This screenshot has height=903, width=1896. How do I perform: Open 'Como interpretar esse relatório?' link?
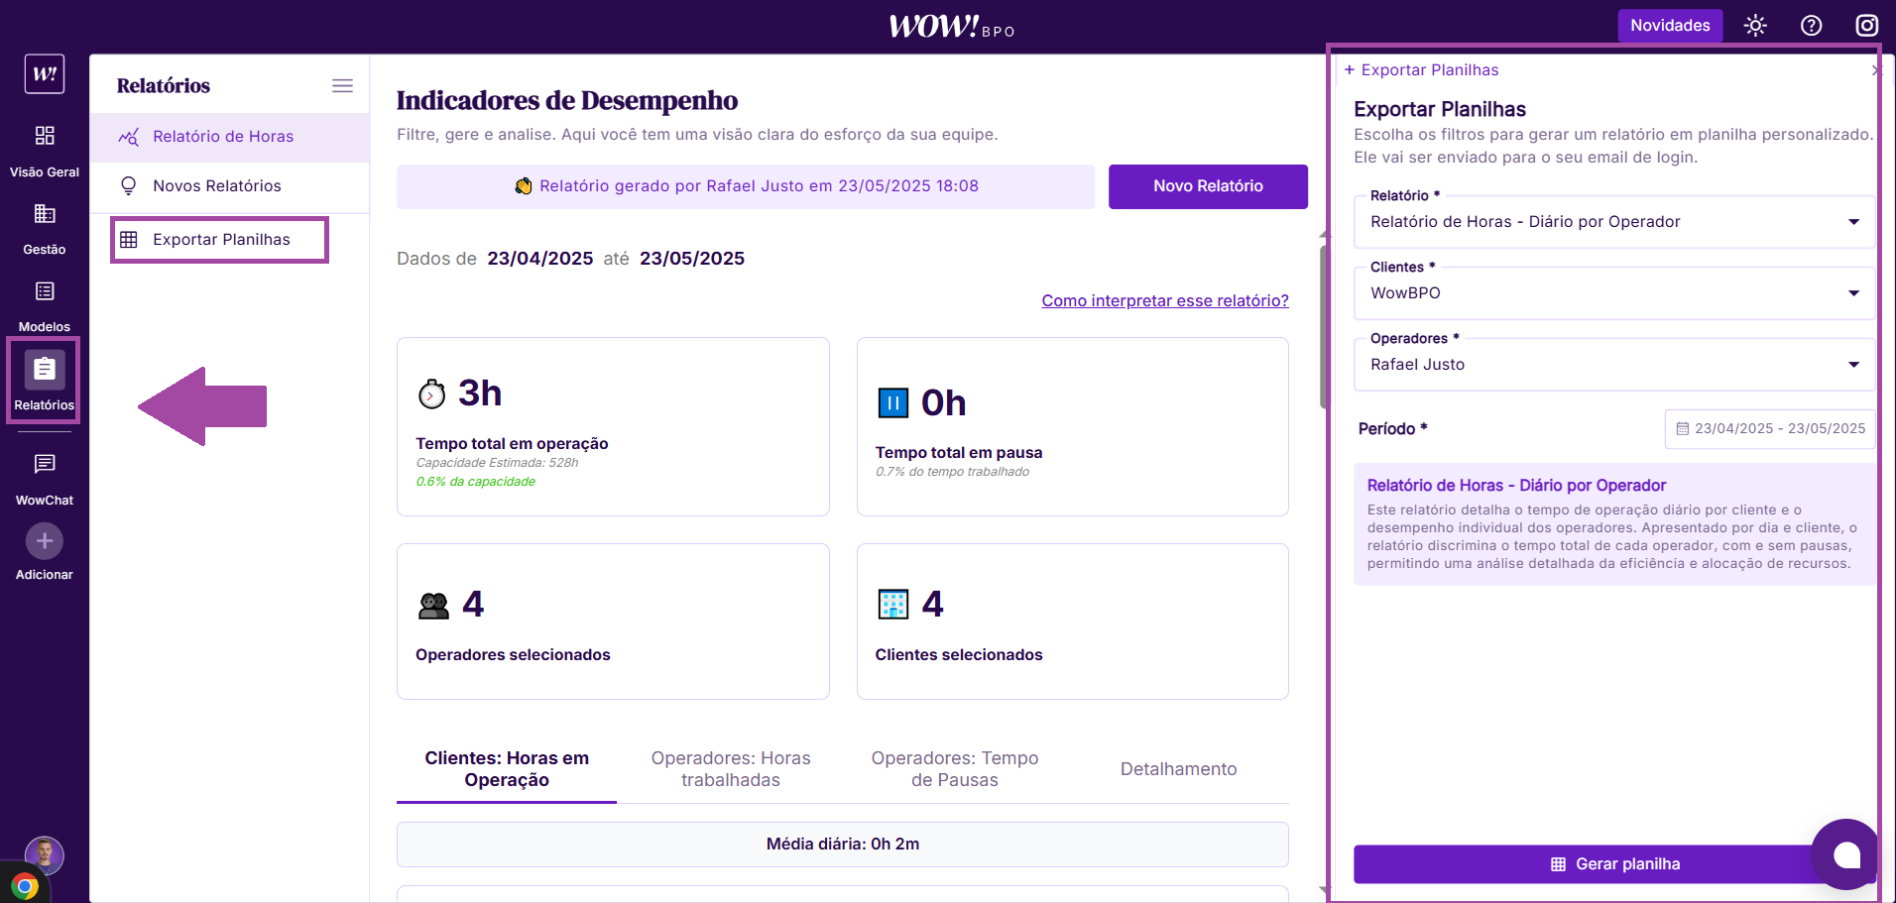(1164, 300)
